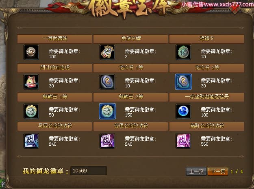Click the 一级坐骑潜能经验丹 blue orb icon
The image size is (254, 189).
coord(183,111)
